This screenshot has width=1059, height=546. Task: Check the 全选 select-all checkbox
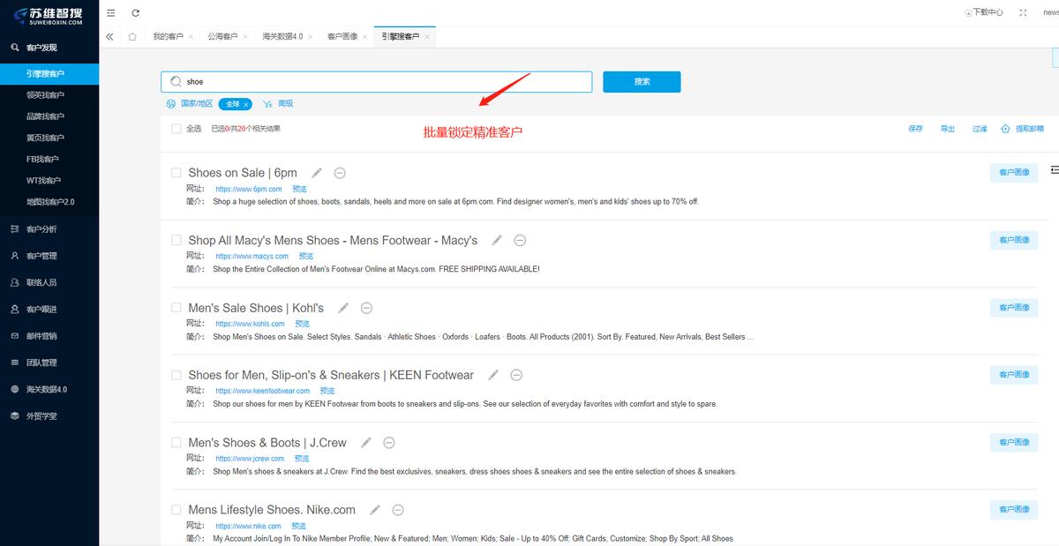coord(176,129)
